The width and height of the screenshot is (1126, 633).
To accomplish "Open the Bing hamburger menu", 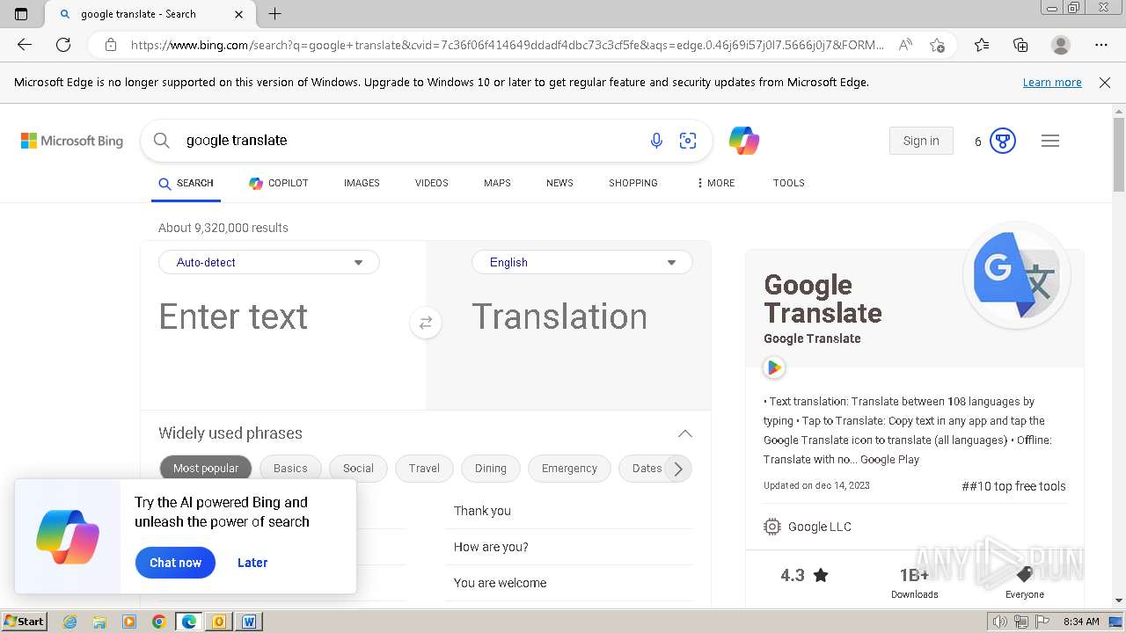I will click(1050, 141).
